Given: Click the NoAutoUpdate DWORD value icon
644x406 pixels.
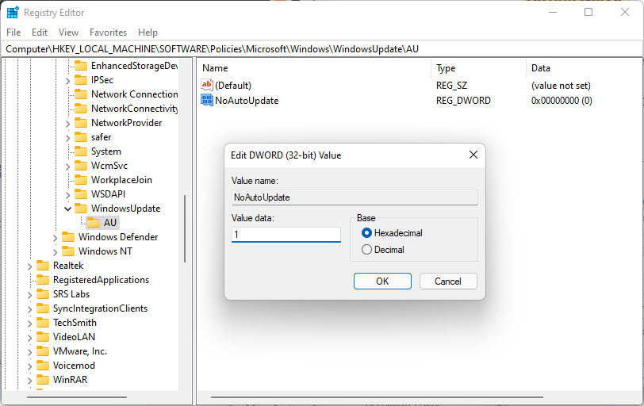Looking at the screenshot, I should pos(207,100).
